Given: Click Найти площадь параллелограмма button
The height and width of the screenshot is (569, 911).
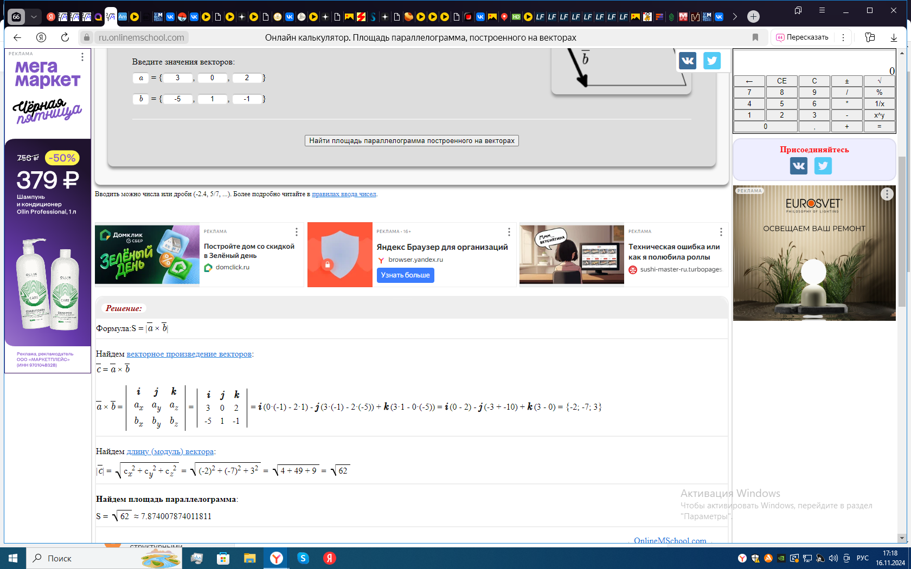Looking at the screenshot, I should point(412,141).
